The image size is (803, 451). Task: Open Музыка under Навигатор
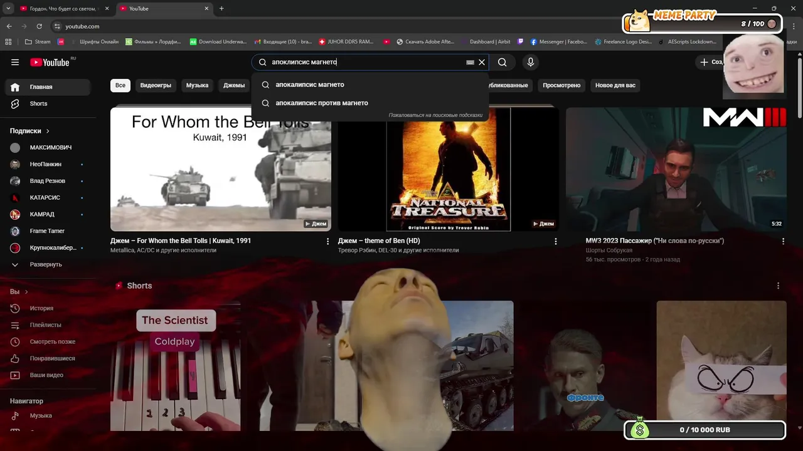tap(47, 416)
